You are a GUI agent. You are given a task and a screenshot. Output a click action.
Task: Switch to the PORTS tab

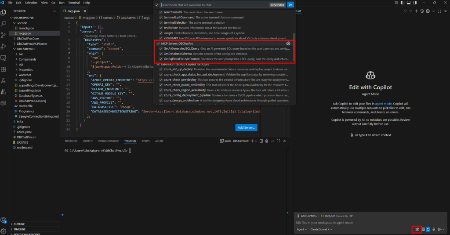[145, 141]
